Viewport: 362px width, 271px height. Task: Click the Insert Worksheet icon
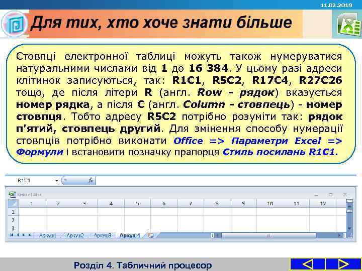click(150, 235)
